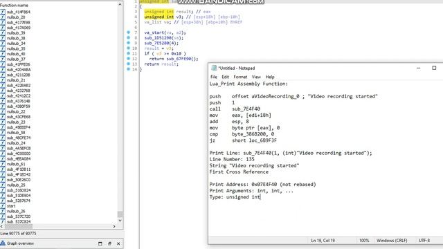Click the function icon beside nullsub_37
This screenshot has width=443, height=249.
3,59
